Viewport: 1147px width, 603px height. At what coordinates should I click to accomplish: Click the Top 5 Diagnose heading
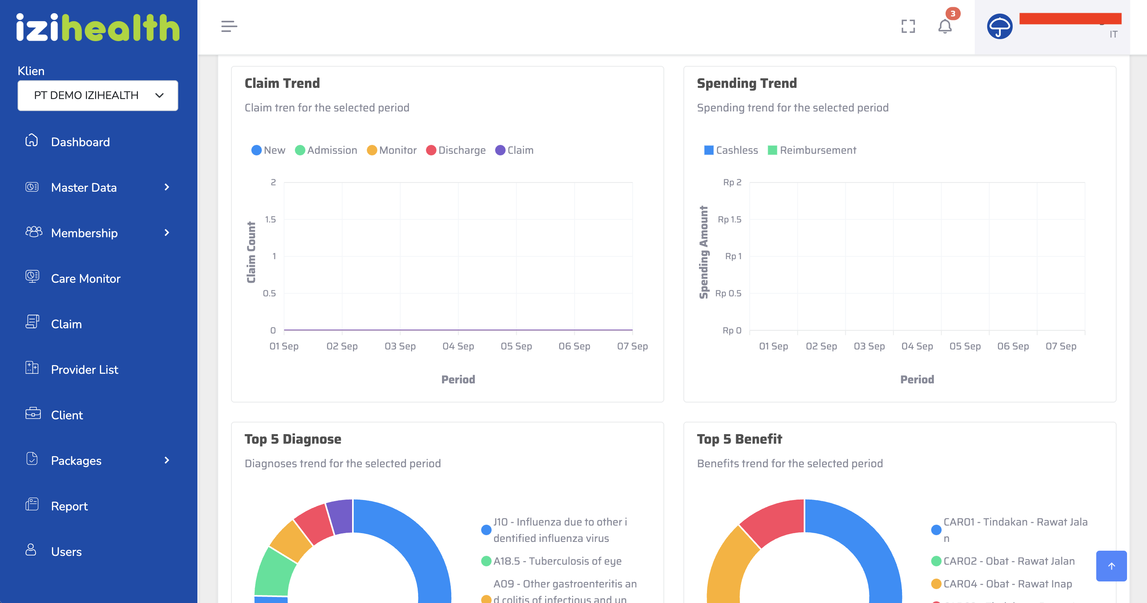(293, 439)
